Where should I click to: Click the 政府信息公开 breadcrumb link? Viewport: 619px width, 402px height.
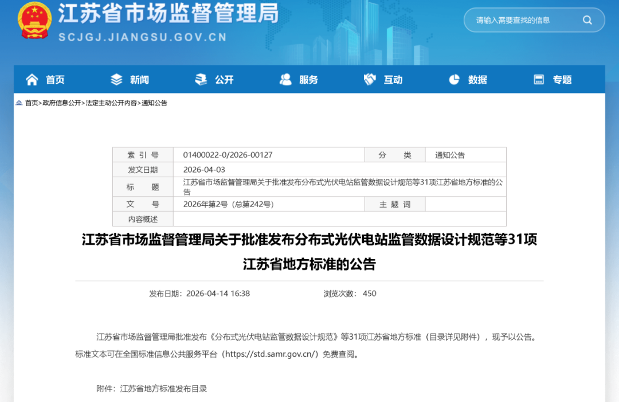point(61,103)
